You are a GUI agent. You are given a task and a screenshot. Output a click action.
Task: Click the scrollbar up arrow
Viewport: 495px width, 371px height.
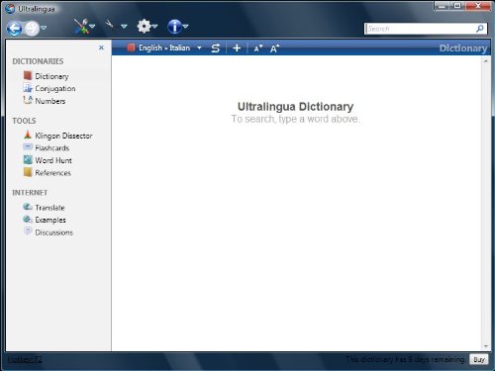(x=486, y=61)
